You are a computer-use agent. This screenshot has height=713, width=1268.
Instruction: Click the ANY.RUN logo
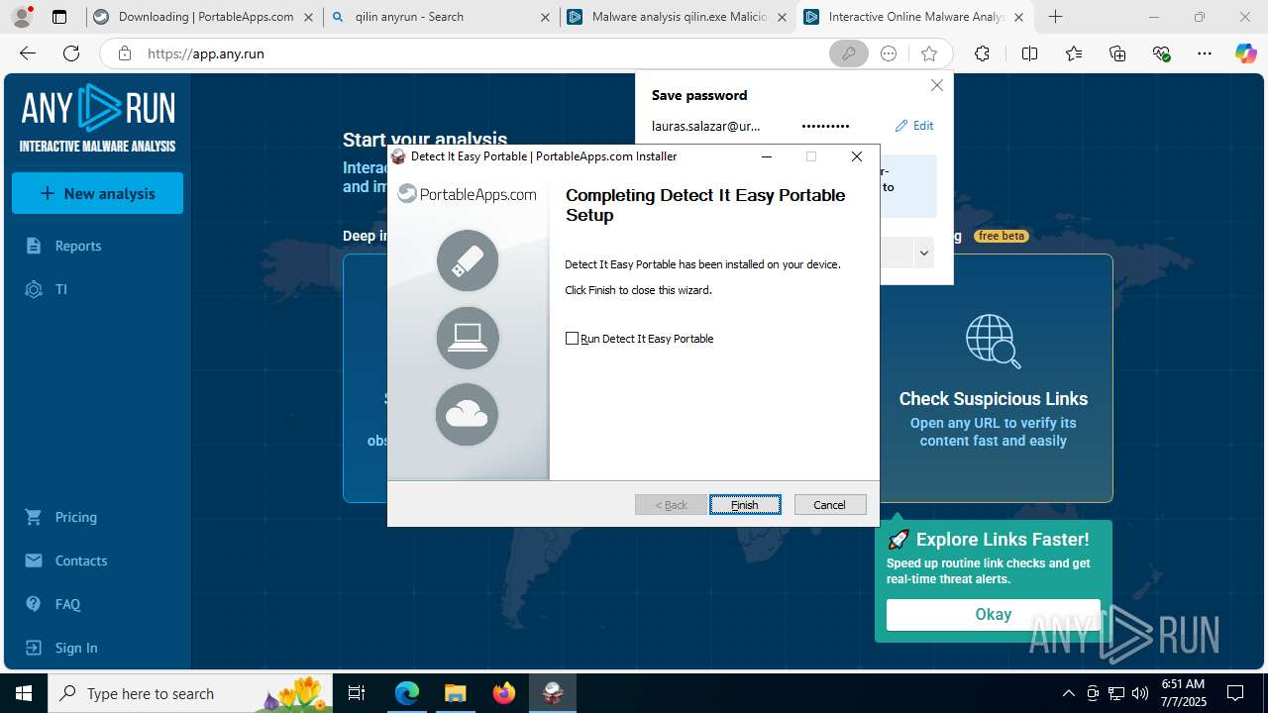coord(97,118)
